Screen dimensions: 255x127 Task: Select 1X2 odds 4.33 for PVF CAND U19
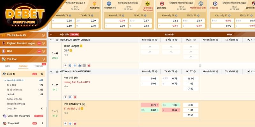pos(191,105)
